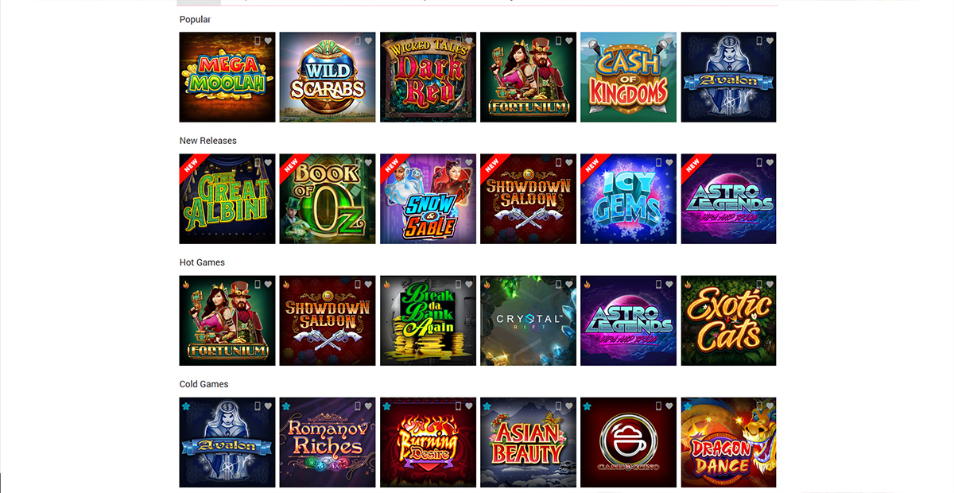Click the heart icon on Asian Beauty tile

(x=569, y=406)
